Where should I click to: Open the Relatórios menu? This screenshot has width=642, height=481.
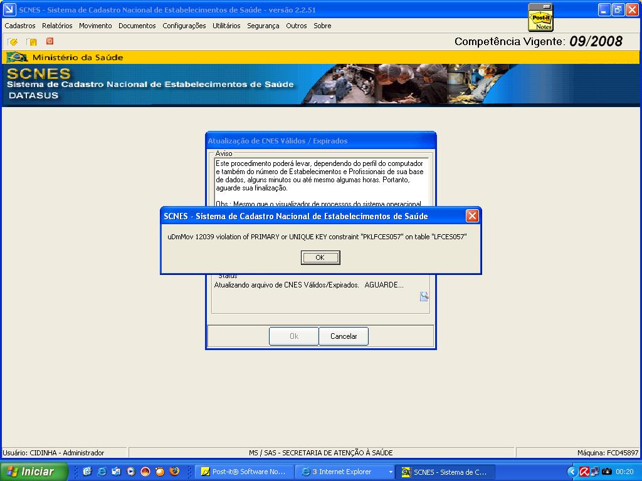tap(57, 26)
